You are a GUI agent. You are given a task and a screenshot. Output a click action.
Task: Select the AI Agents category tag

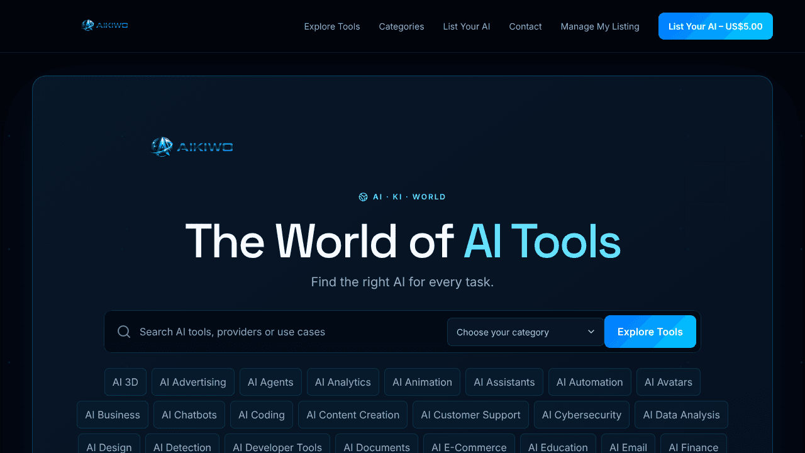[x=270, y=382]
